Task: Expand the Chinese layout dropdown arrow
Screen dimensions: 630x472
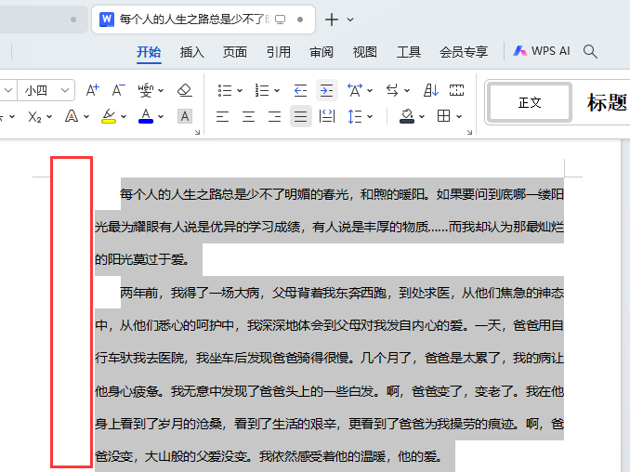Action: point(370,91)
